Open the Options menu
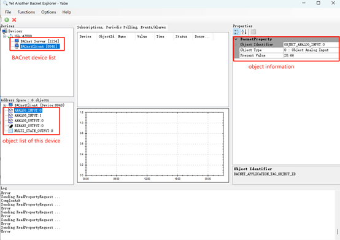 pyautogui.click(x=48, y=12)
